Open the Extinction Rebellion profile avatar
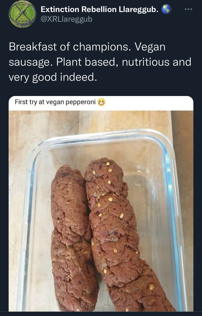This screenshot has height=316, width=202. click(x=23, y=14)
